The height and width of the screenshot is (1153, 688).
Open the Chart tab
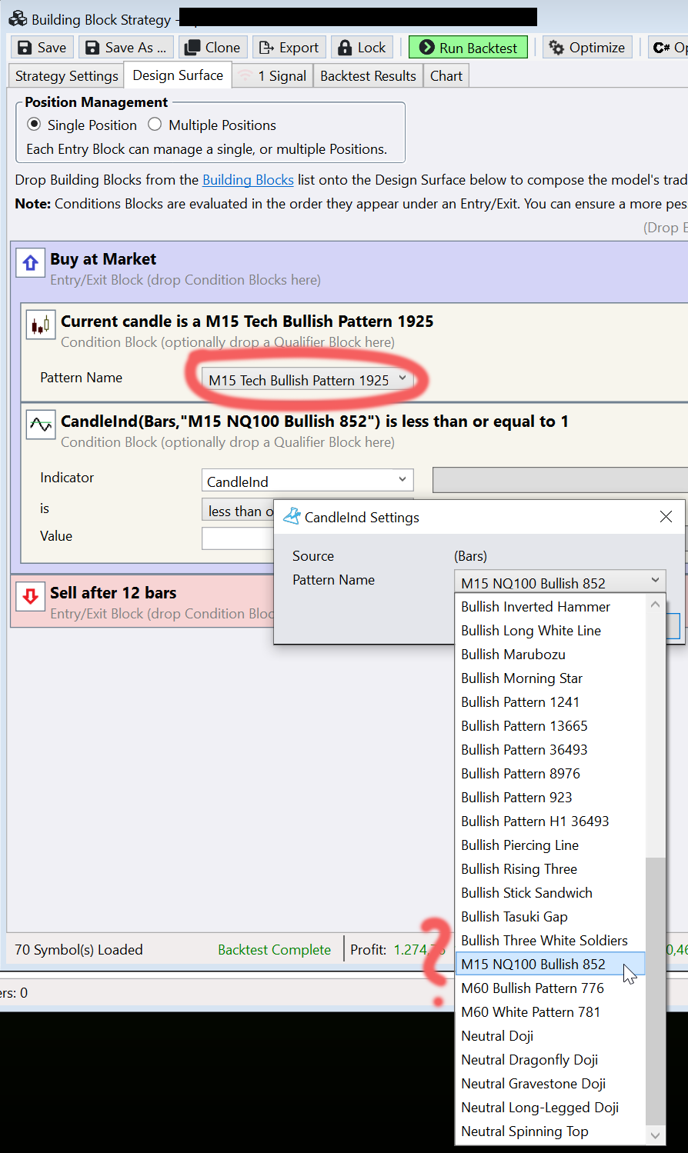pos(446,76)
